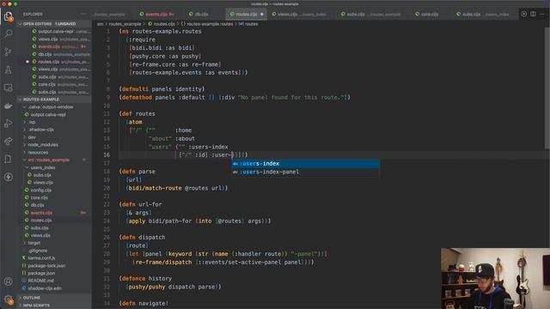The width and height of the screenshot is (550, 309).
Task: Click the unsaved dot on routes.cljs tab
Action: point(261,15)
